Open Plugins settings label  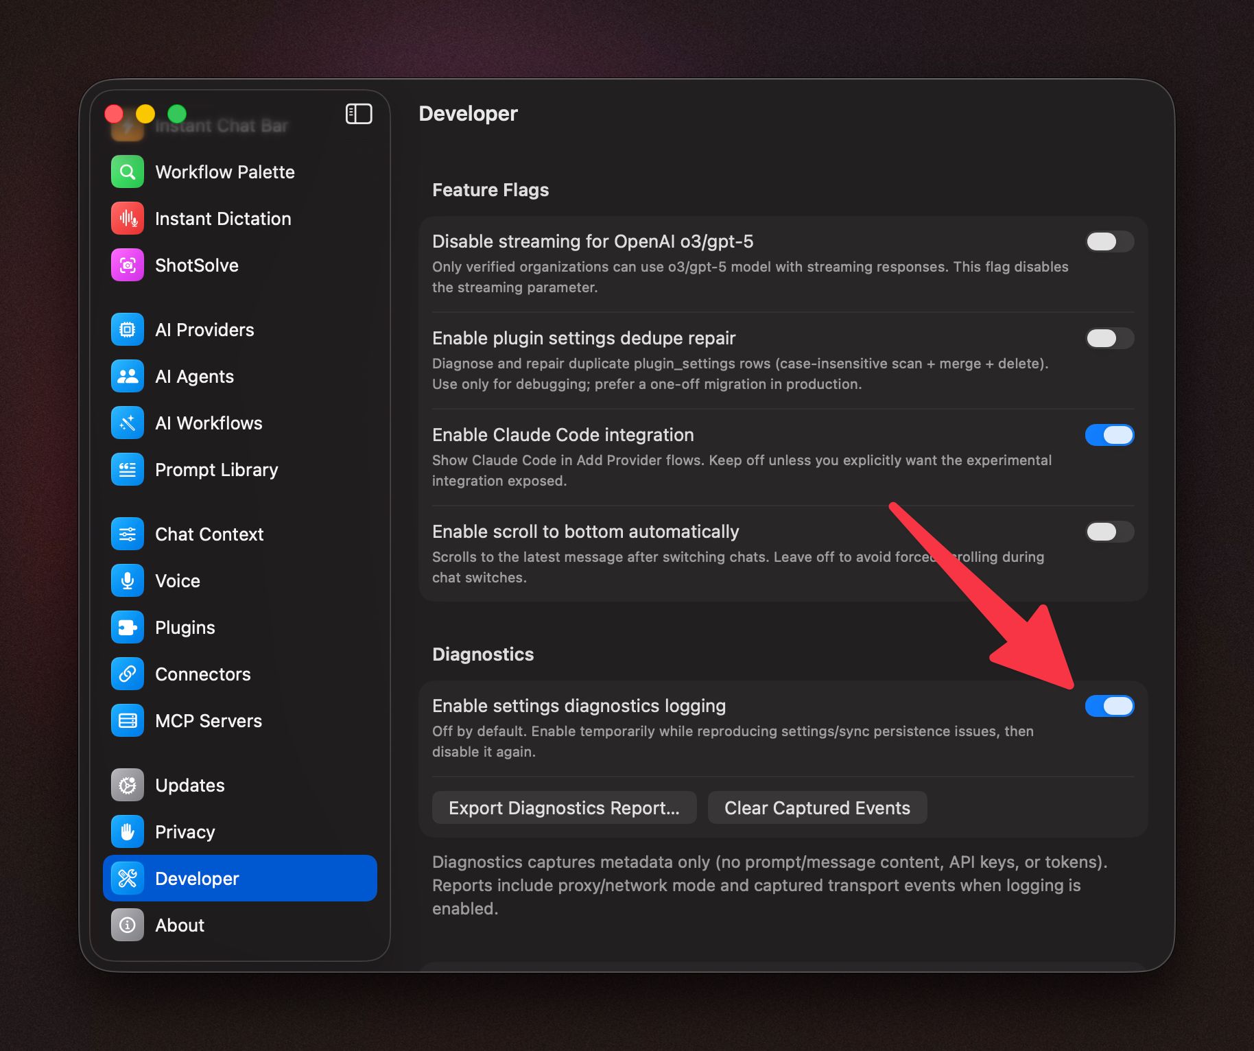(185, 627)
